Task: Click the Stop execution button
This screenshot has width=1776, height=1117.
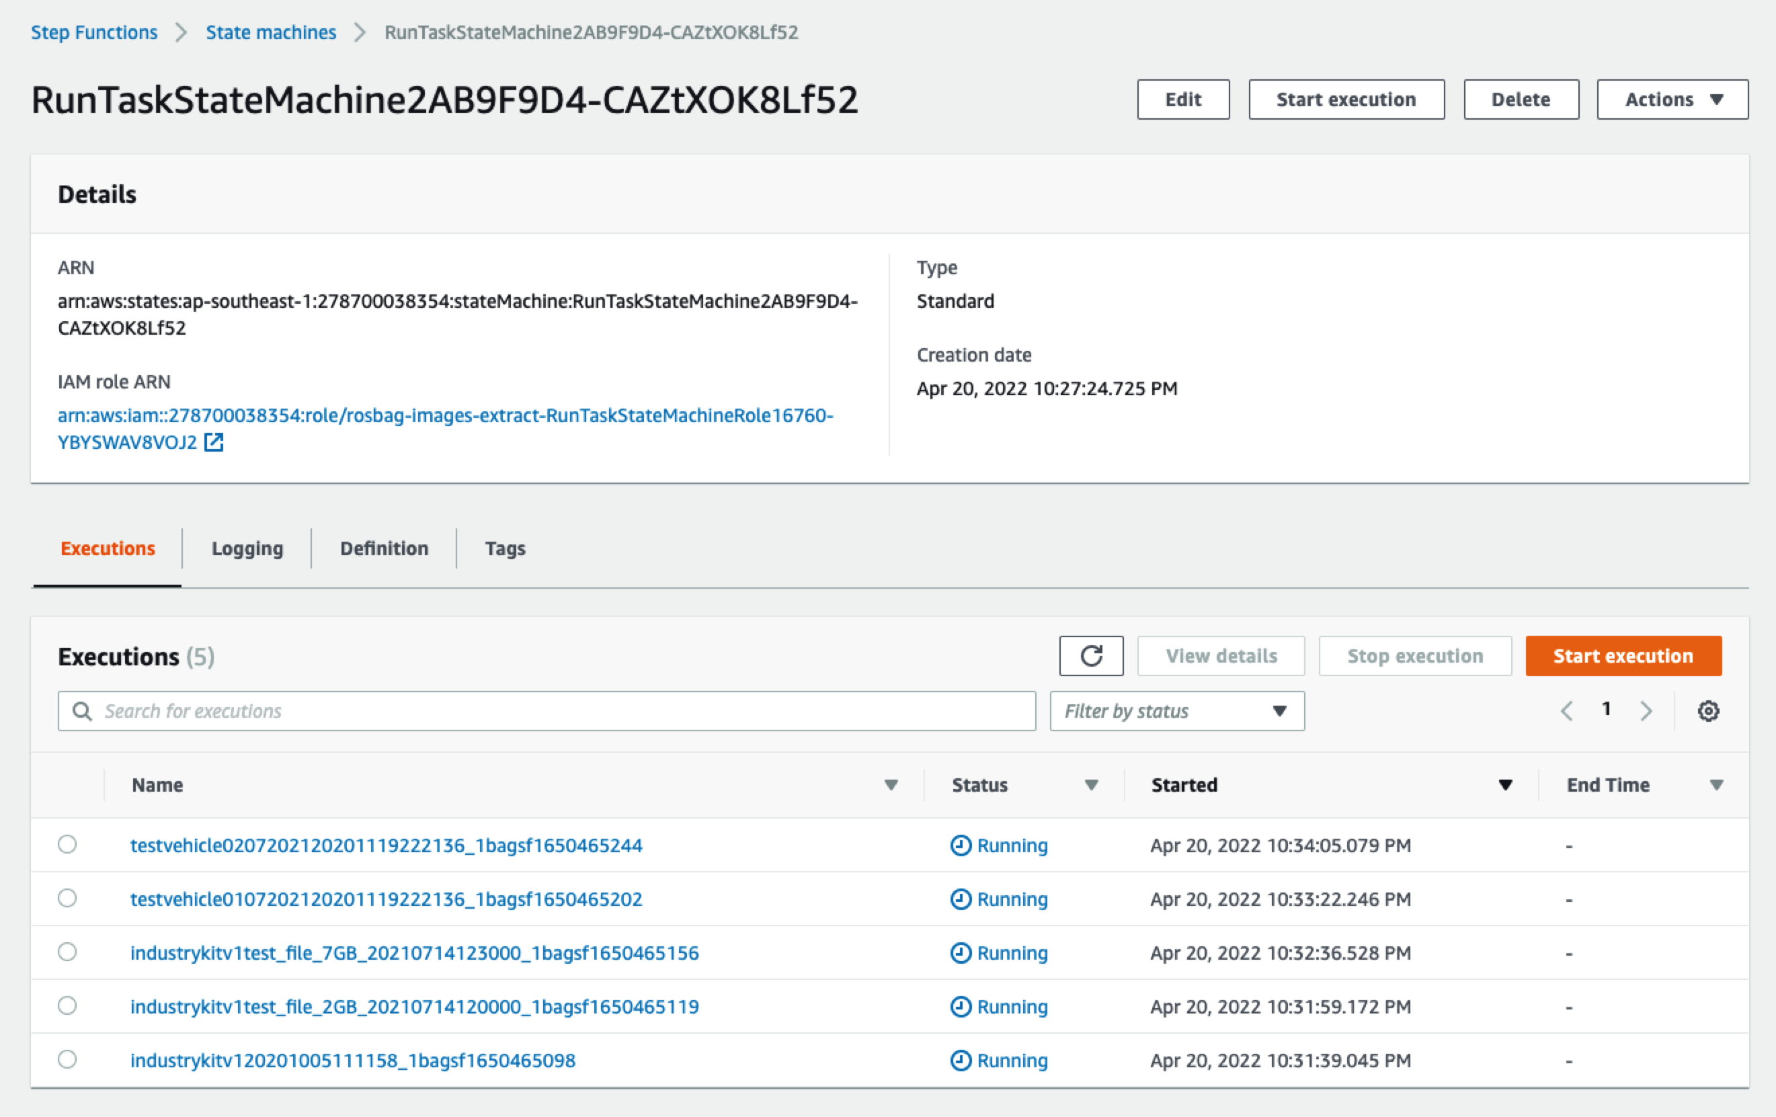Action: (x=1414, y=655)
